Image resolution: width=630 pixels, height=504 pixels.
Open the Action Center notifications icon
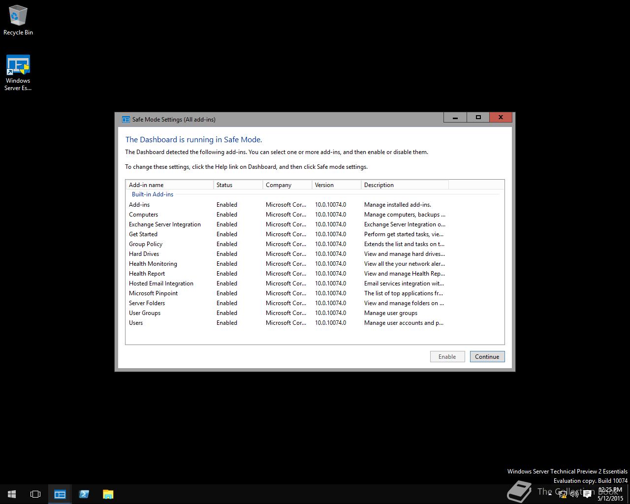click(587, 494)
